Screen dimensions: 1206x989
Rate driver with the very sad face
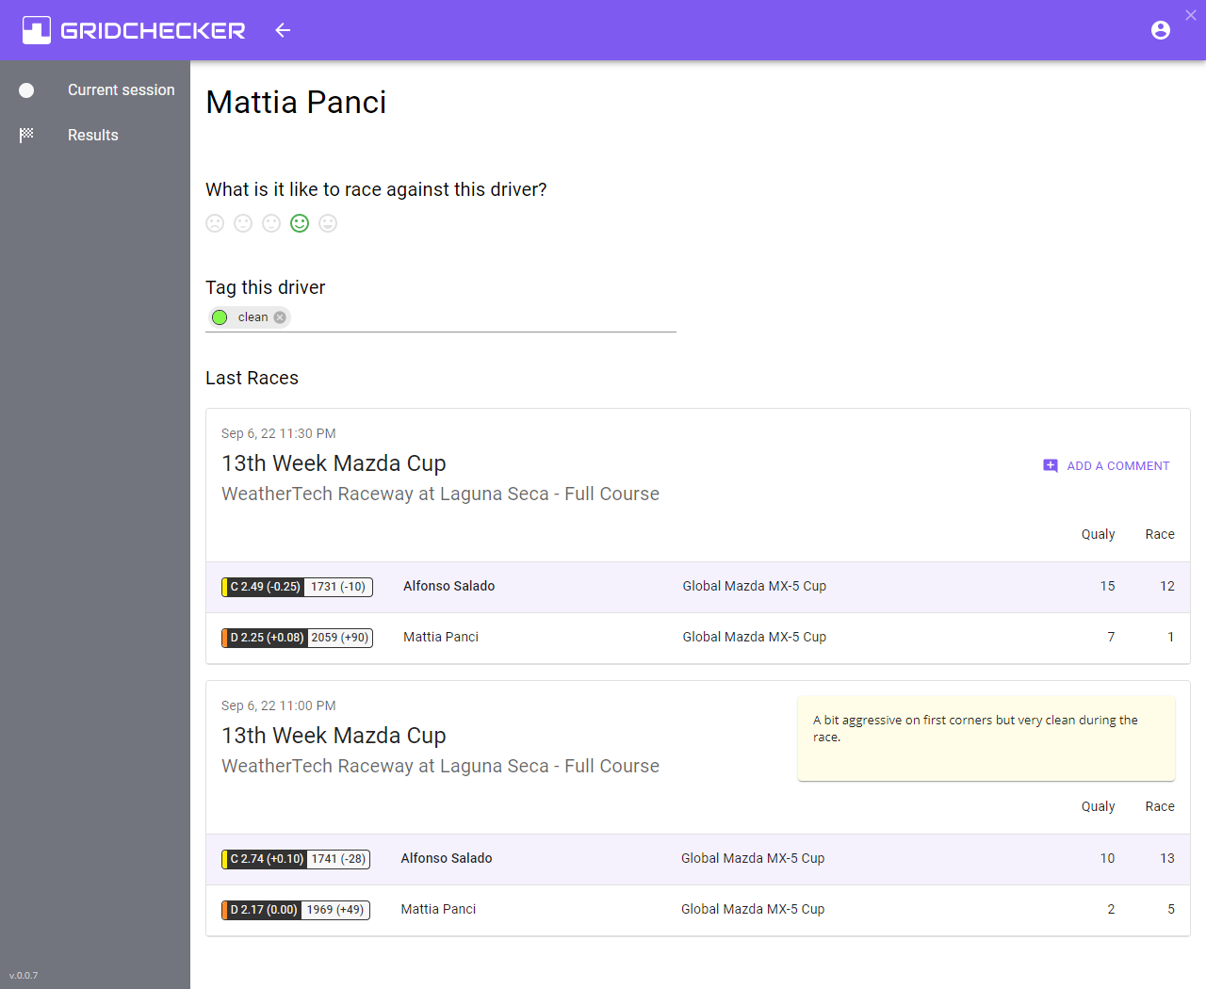pos(215,223)
